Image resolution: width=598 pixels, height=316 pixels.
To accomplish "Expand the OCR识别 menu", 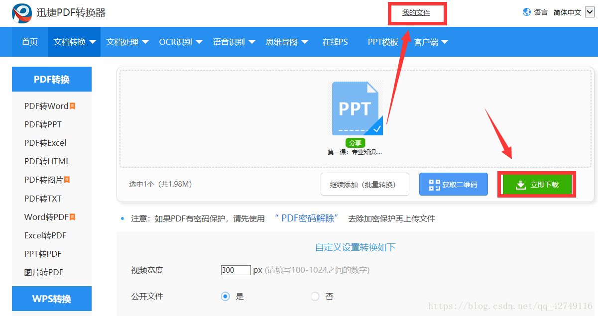I will 181,42.
